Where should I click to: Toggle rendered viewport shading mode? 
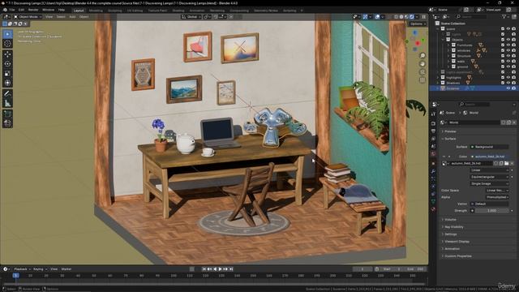(412, 16)
